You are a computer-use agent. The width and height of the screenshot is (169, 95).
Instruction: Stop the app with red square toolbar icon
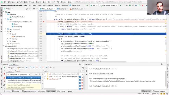(143, 5)
